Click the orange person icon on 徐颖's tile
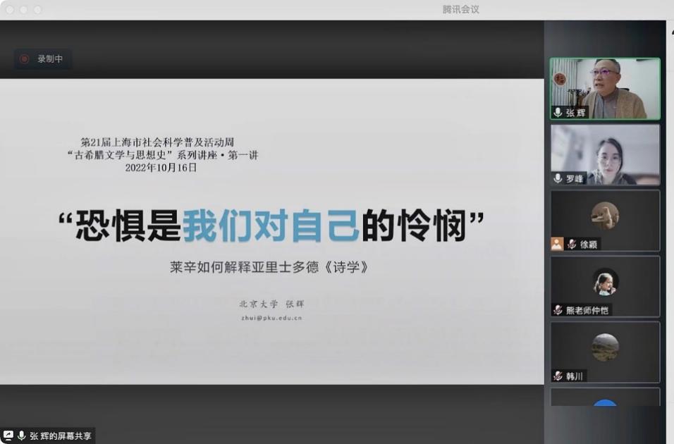Image resolution: width=674 pixels, height=444 pixels. pyautogui.click(x=557, y=245)
